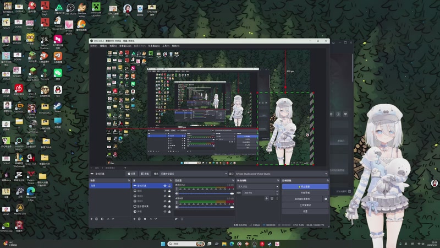Click the start recording button in controls
Viewport: 440px width, 248px height.
point(305,192)
